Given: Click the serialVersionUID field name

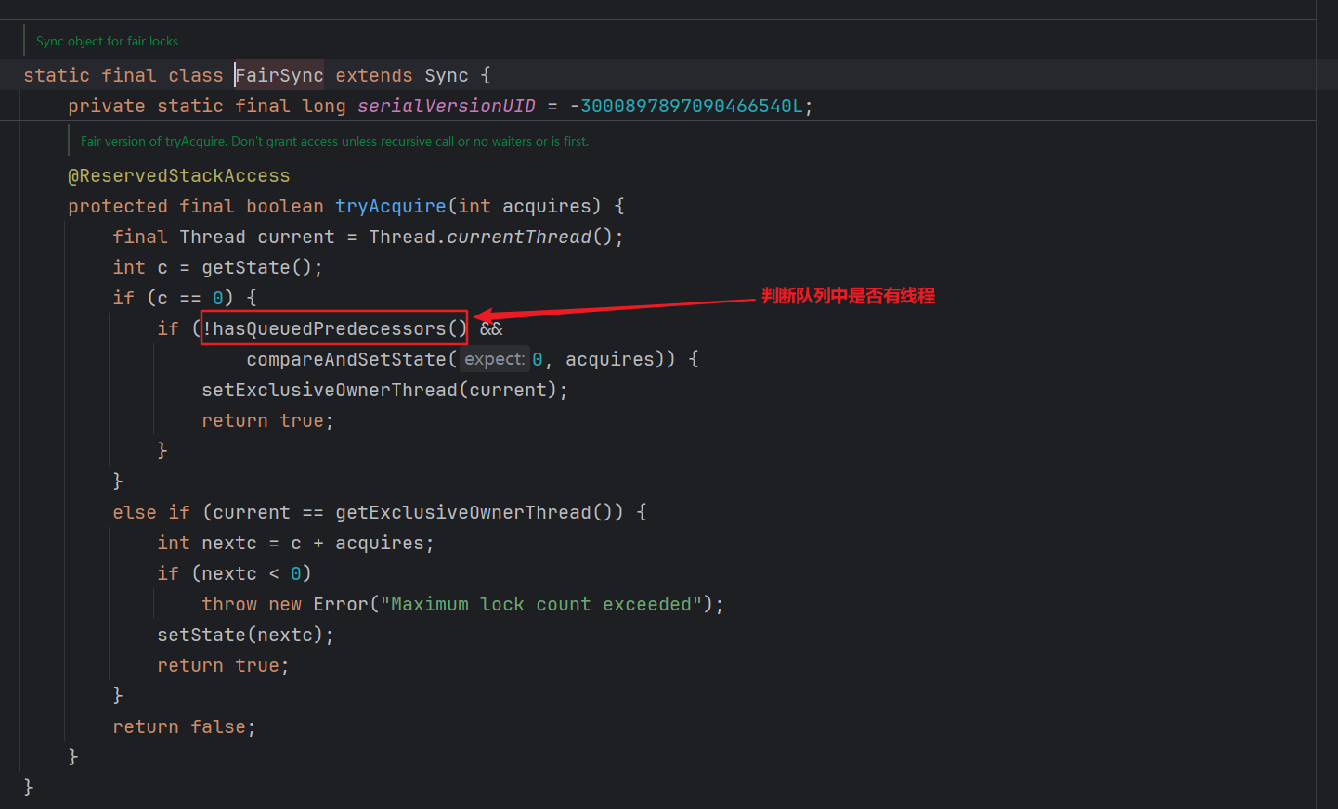Looking at the screenshot, I should [x=446, y=106].
